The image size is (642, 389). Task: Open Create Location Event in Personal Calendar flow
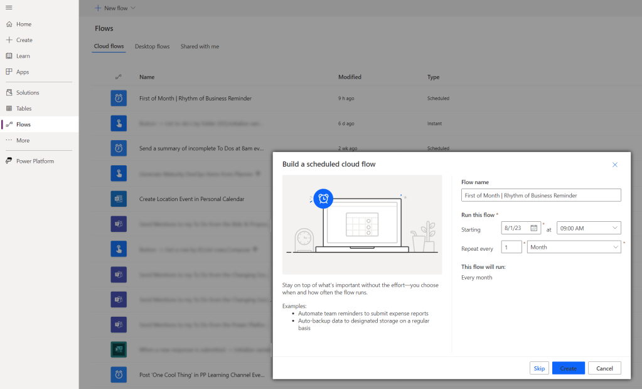[x=191, y=199]
